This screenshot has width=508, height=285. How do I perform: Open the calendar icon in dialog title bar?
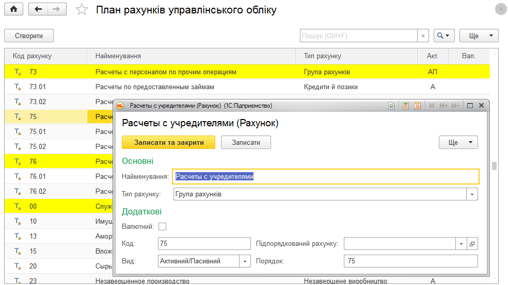click(417, 106)
